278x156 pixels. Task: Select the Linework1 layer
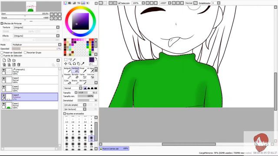30,71
